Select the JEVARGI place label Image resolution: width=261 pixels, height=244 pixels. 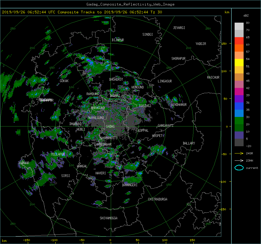[179, 28]
